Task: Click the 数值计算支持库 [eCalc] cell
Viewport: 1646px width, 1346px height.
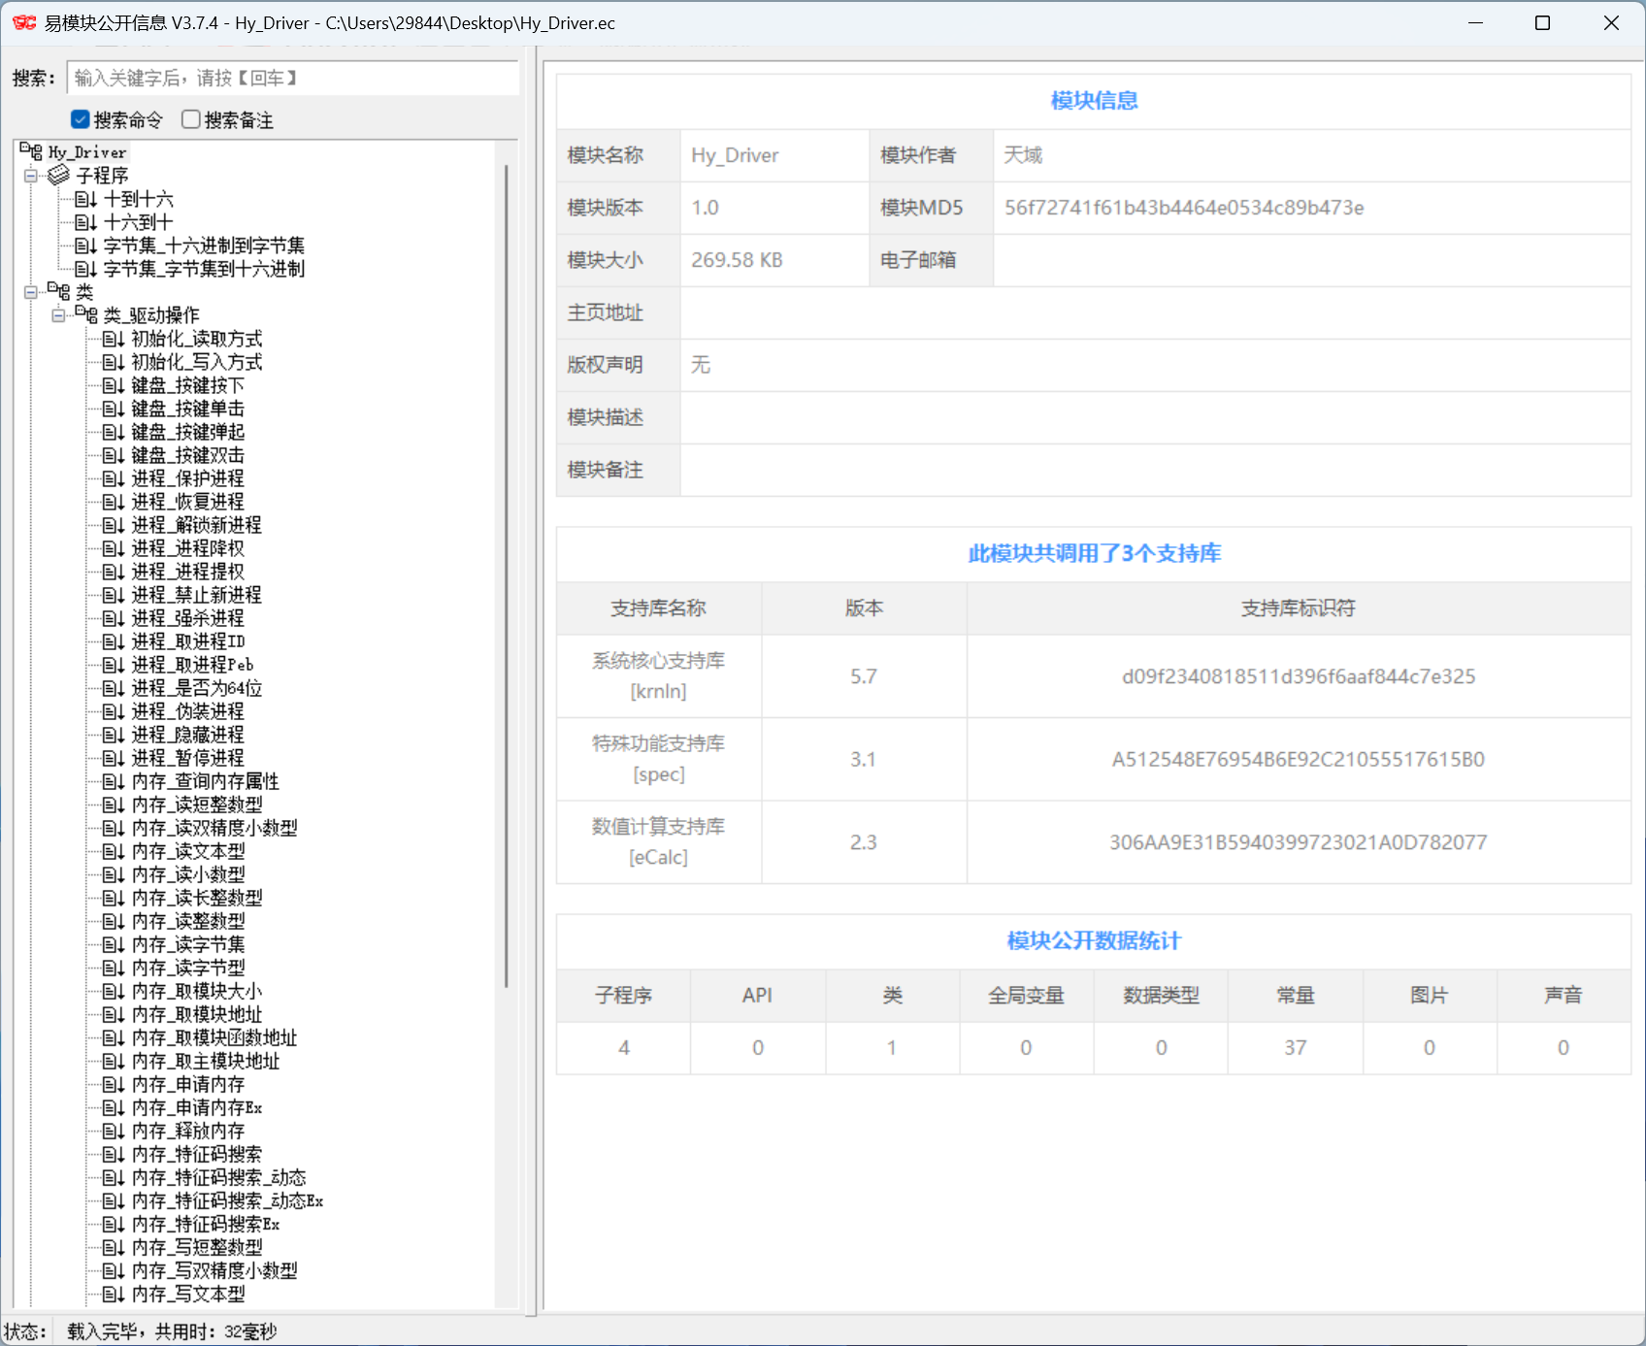Action: [659, 841]
